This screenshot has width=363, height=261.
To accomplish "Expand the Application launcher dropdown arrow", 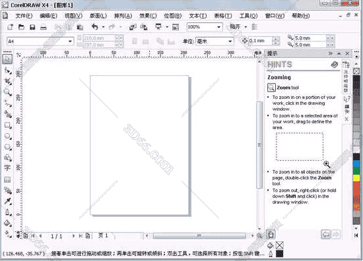I will pos(167,27).
